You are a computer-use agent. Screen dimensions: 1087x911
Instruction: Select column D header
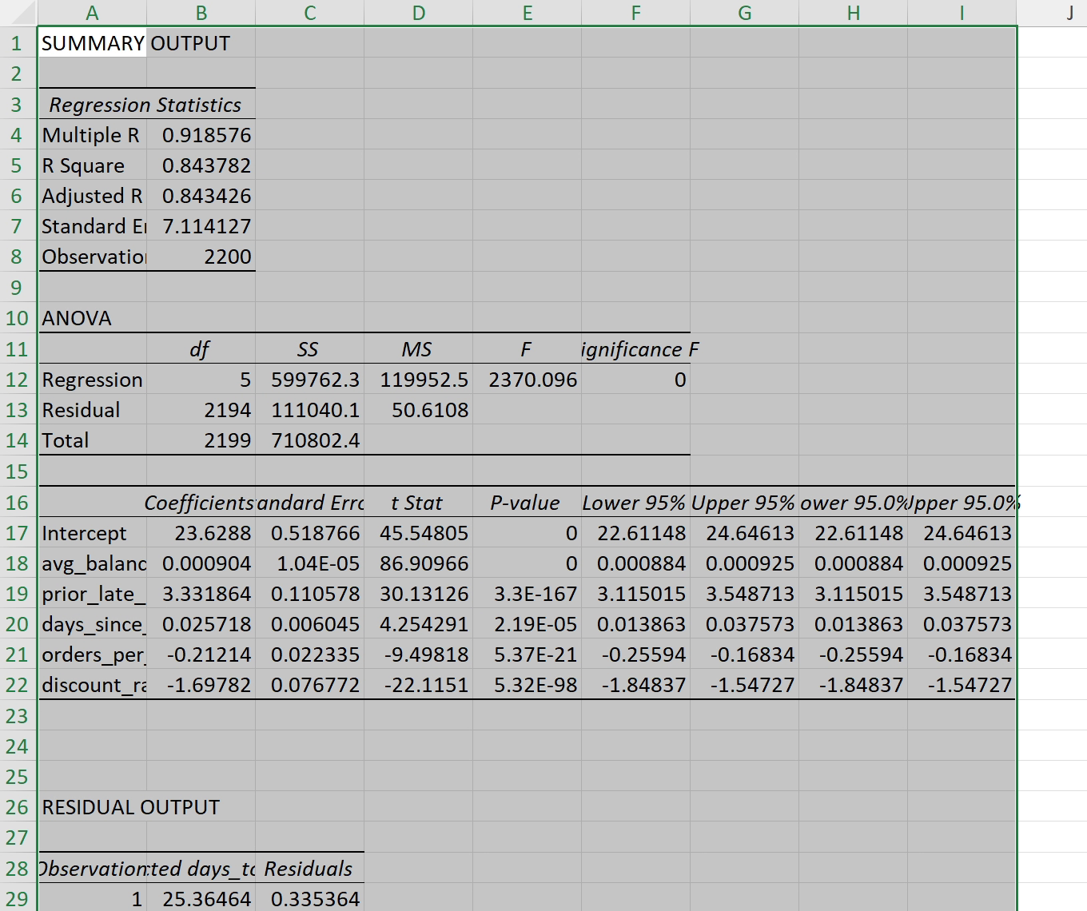(x=418, y=13)
